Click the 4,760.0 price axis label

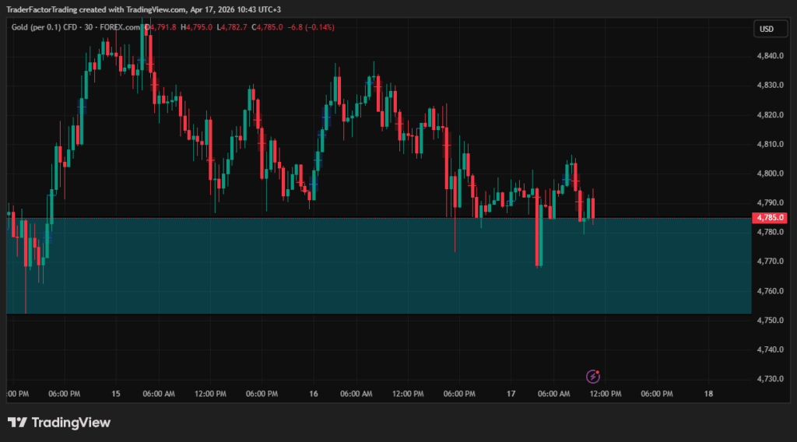point(770,291)
